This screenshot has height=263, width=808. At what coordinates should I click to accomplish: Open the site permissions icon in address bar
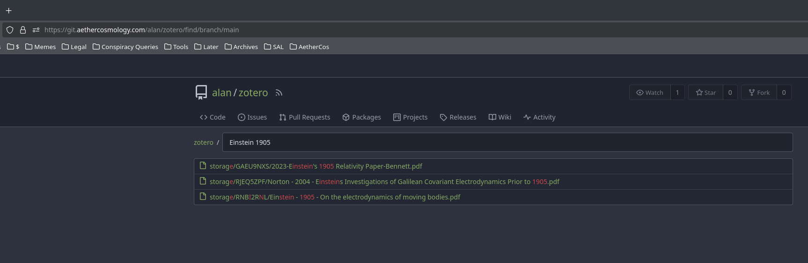click(36, 30)
